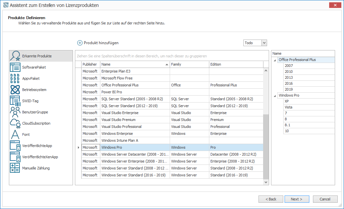
Task: Open the CloudSubscription cloud icon
Action: click(15, 123)
